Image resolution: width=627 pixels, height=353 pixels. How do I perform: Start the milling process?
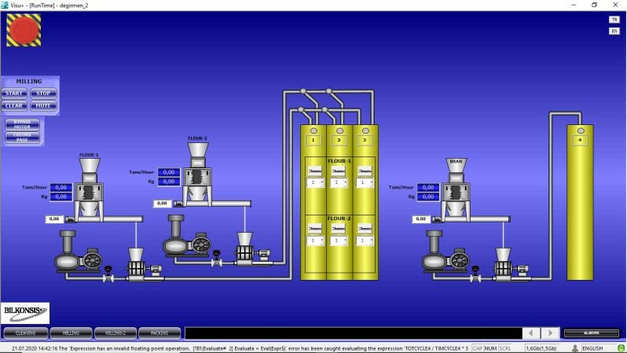tap(14, 94)
